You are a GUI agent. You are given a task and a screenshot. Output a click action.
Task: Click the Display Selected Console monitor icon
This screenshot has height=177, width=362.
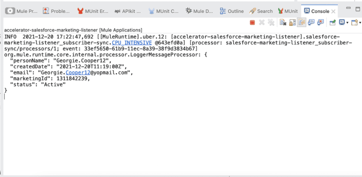[342, 23]
